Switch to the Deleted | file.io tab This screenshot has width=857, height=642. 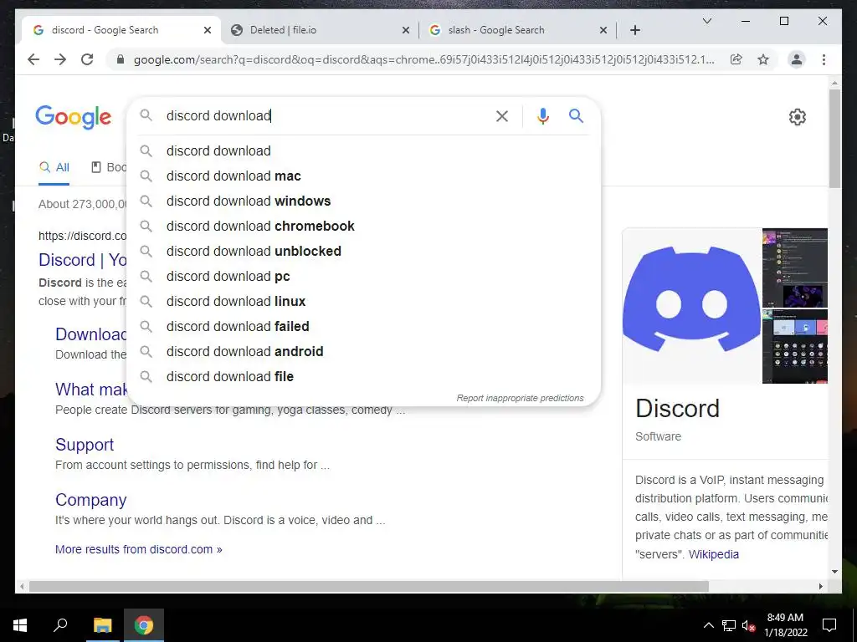[x=320, y=30]
